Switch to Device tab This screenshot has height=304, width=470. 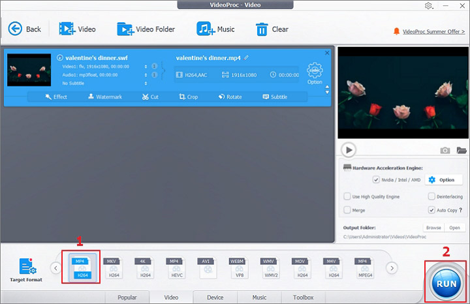(215, 297)
